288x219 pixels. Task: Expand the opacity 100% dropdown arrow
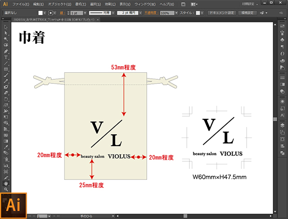pos(176,13)
